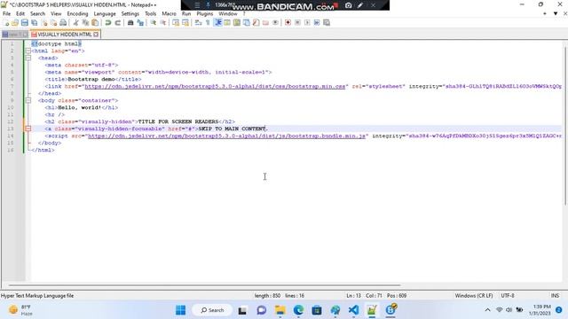Click the Redo toolbar icon
The width and height of the screenshot is (568, 319).
click(x=117, y=22)
